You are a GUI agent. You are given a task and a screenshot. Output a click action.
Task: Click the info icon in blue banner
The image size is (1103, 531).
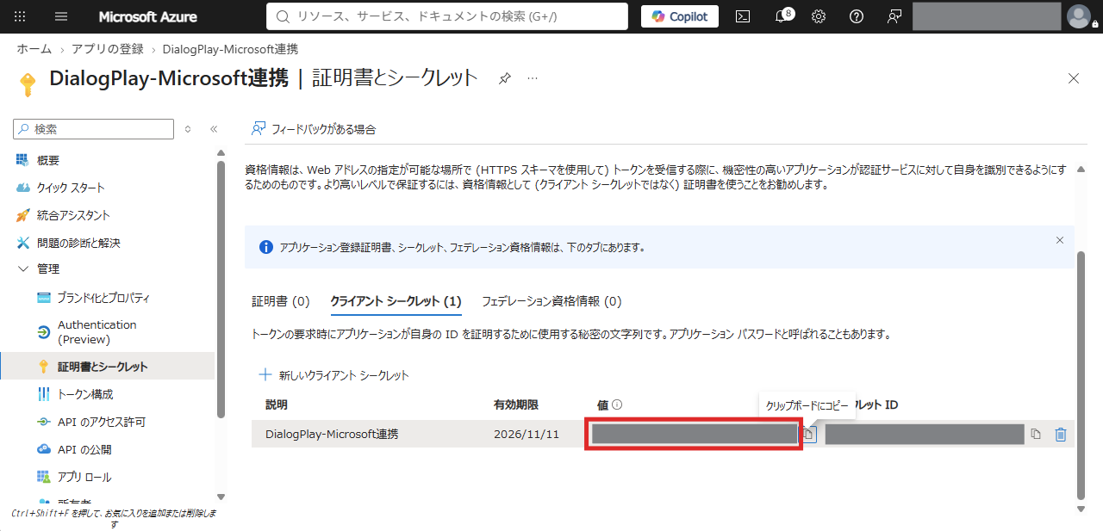(x=265, y=247)
